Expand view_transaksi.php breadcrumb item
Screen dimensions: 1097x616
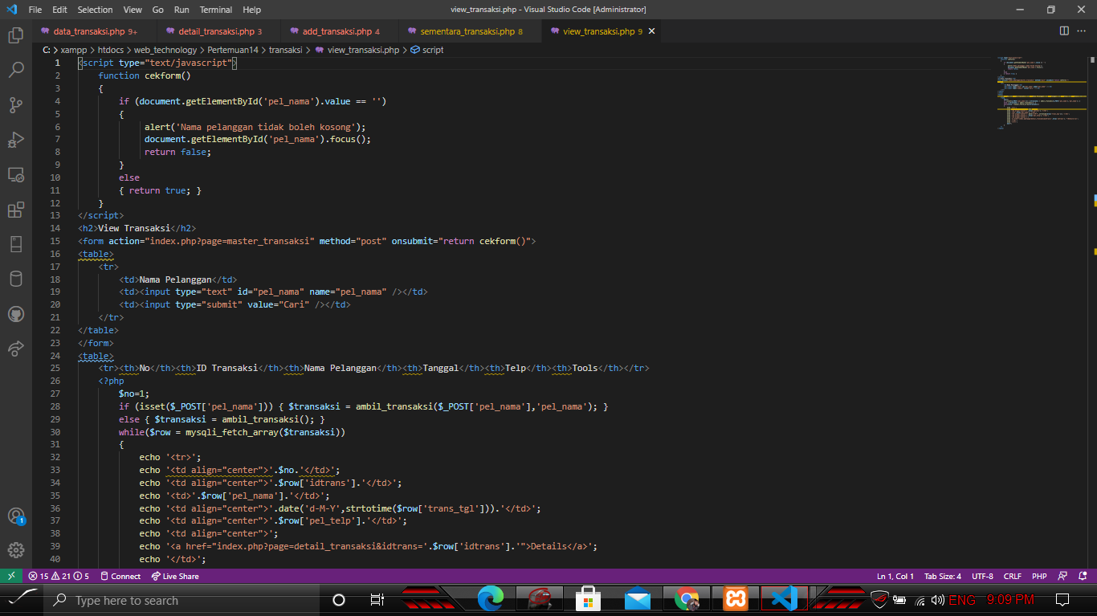[x=357, y=50]
